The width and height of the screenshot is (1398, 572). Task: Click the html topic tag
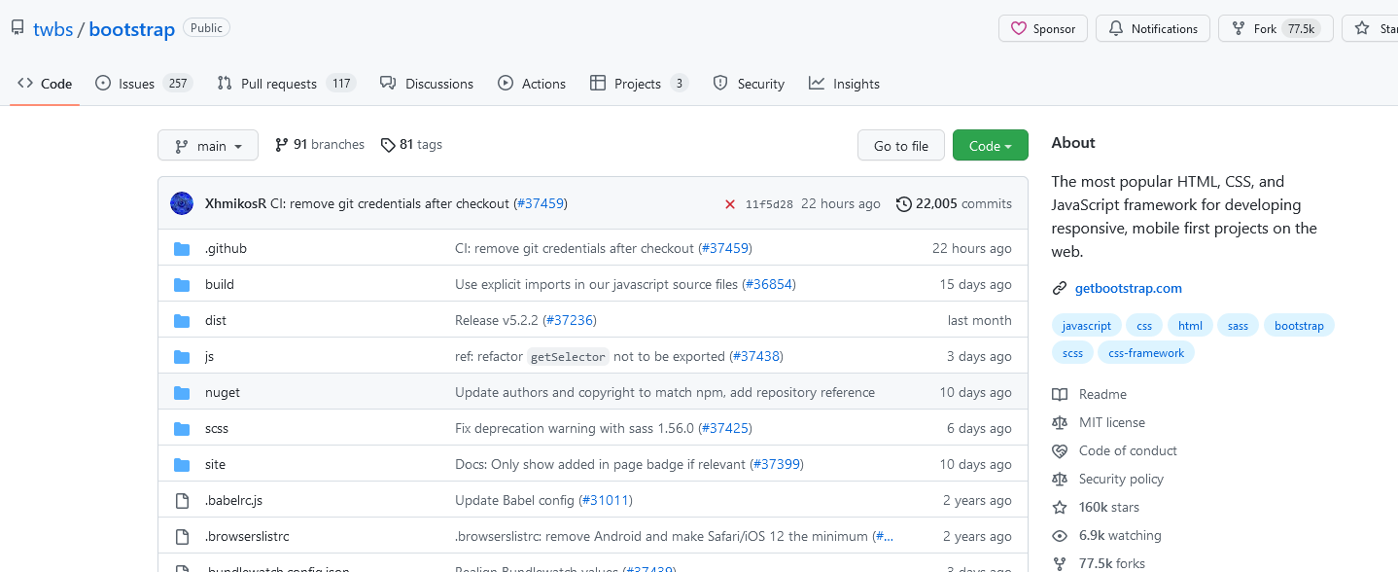pos(1190,325)
